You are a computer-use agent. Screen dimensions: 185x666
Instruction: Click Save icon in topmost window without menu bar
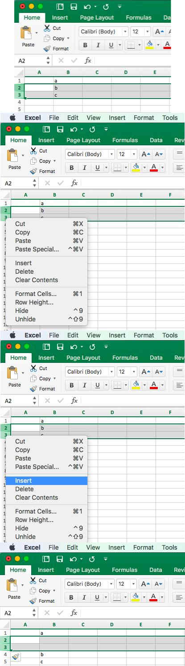click(74, 7)
